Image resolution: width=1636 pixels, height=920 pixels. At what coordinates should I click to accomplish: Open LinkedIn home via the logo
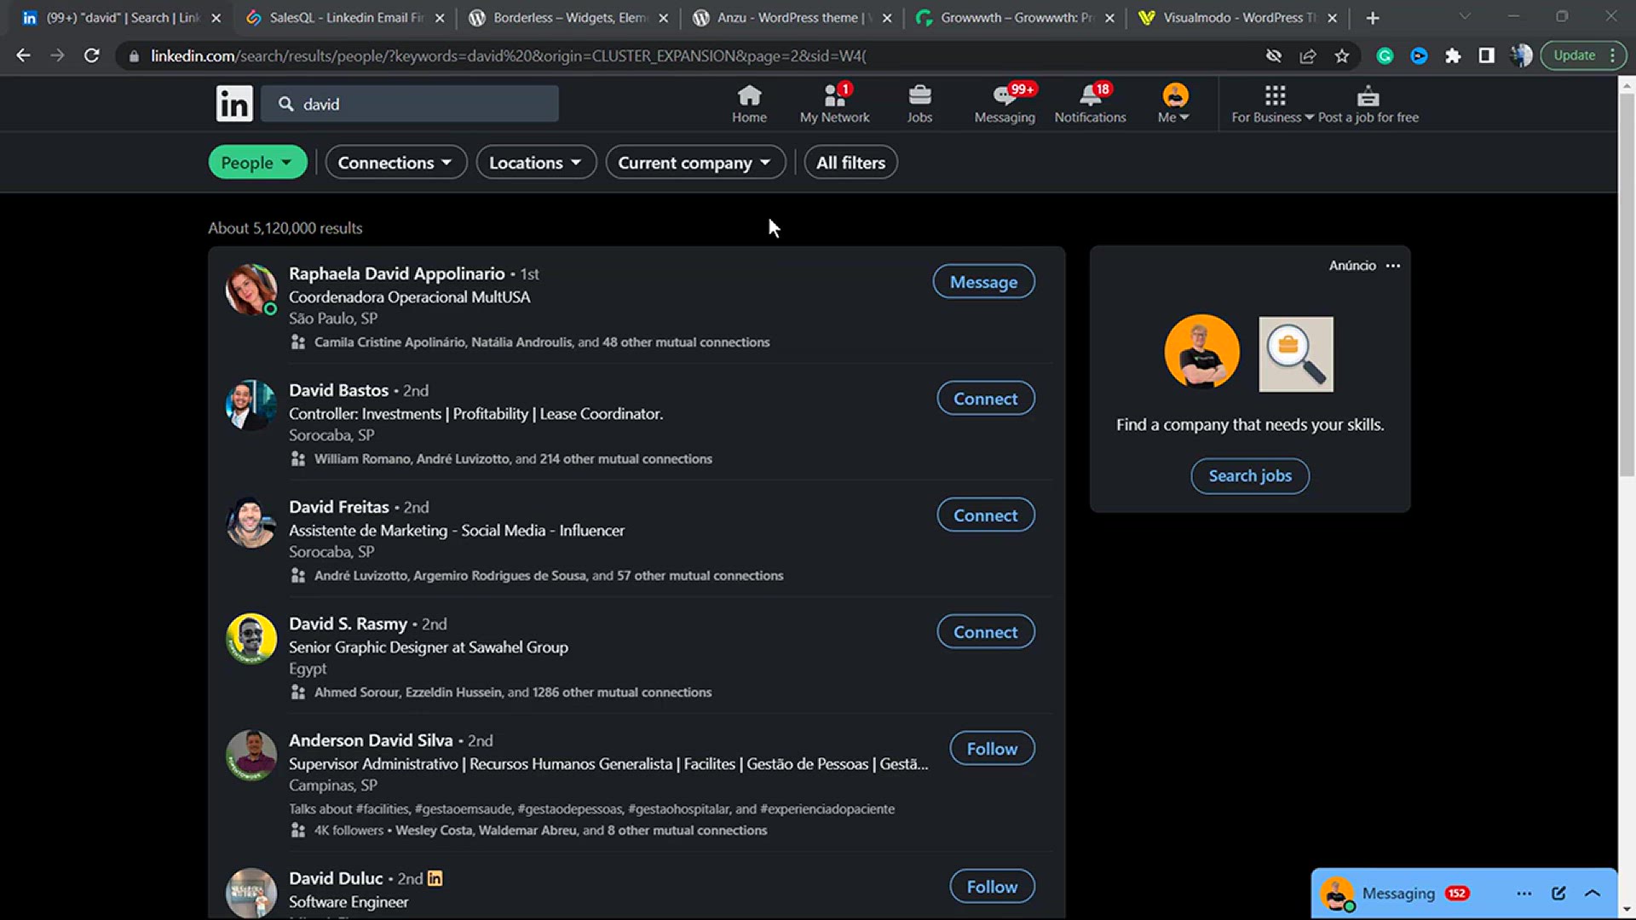click(234, 104)
